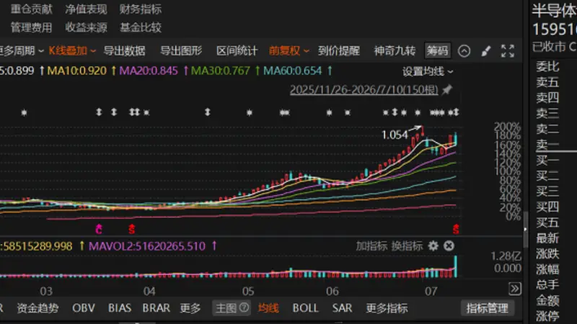Open 指标管理 indicator management
Image resolution: width=577 pixels, height=324 pixels.
pyautogui.click(x=488, y=308)
